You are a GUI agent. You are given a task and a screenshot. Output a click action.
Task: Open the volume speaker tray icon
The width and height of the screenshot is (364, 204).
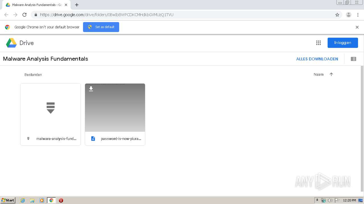[330, 200]
